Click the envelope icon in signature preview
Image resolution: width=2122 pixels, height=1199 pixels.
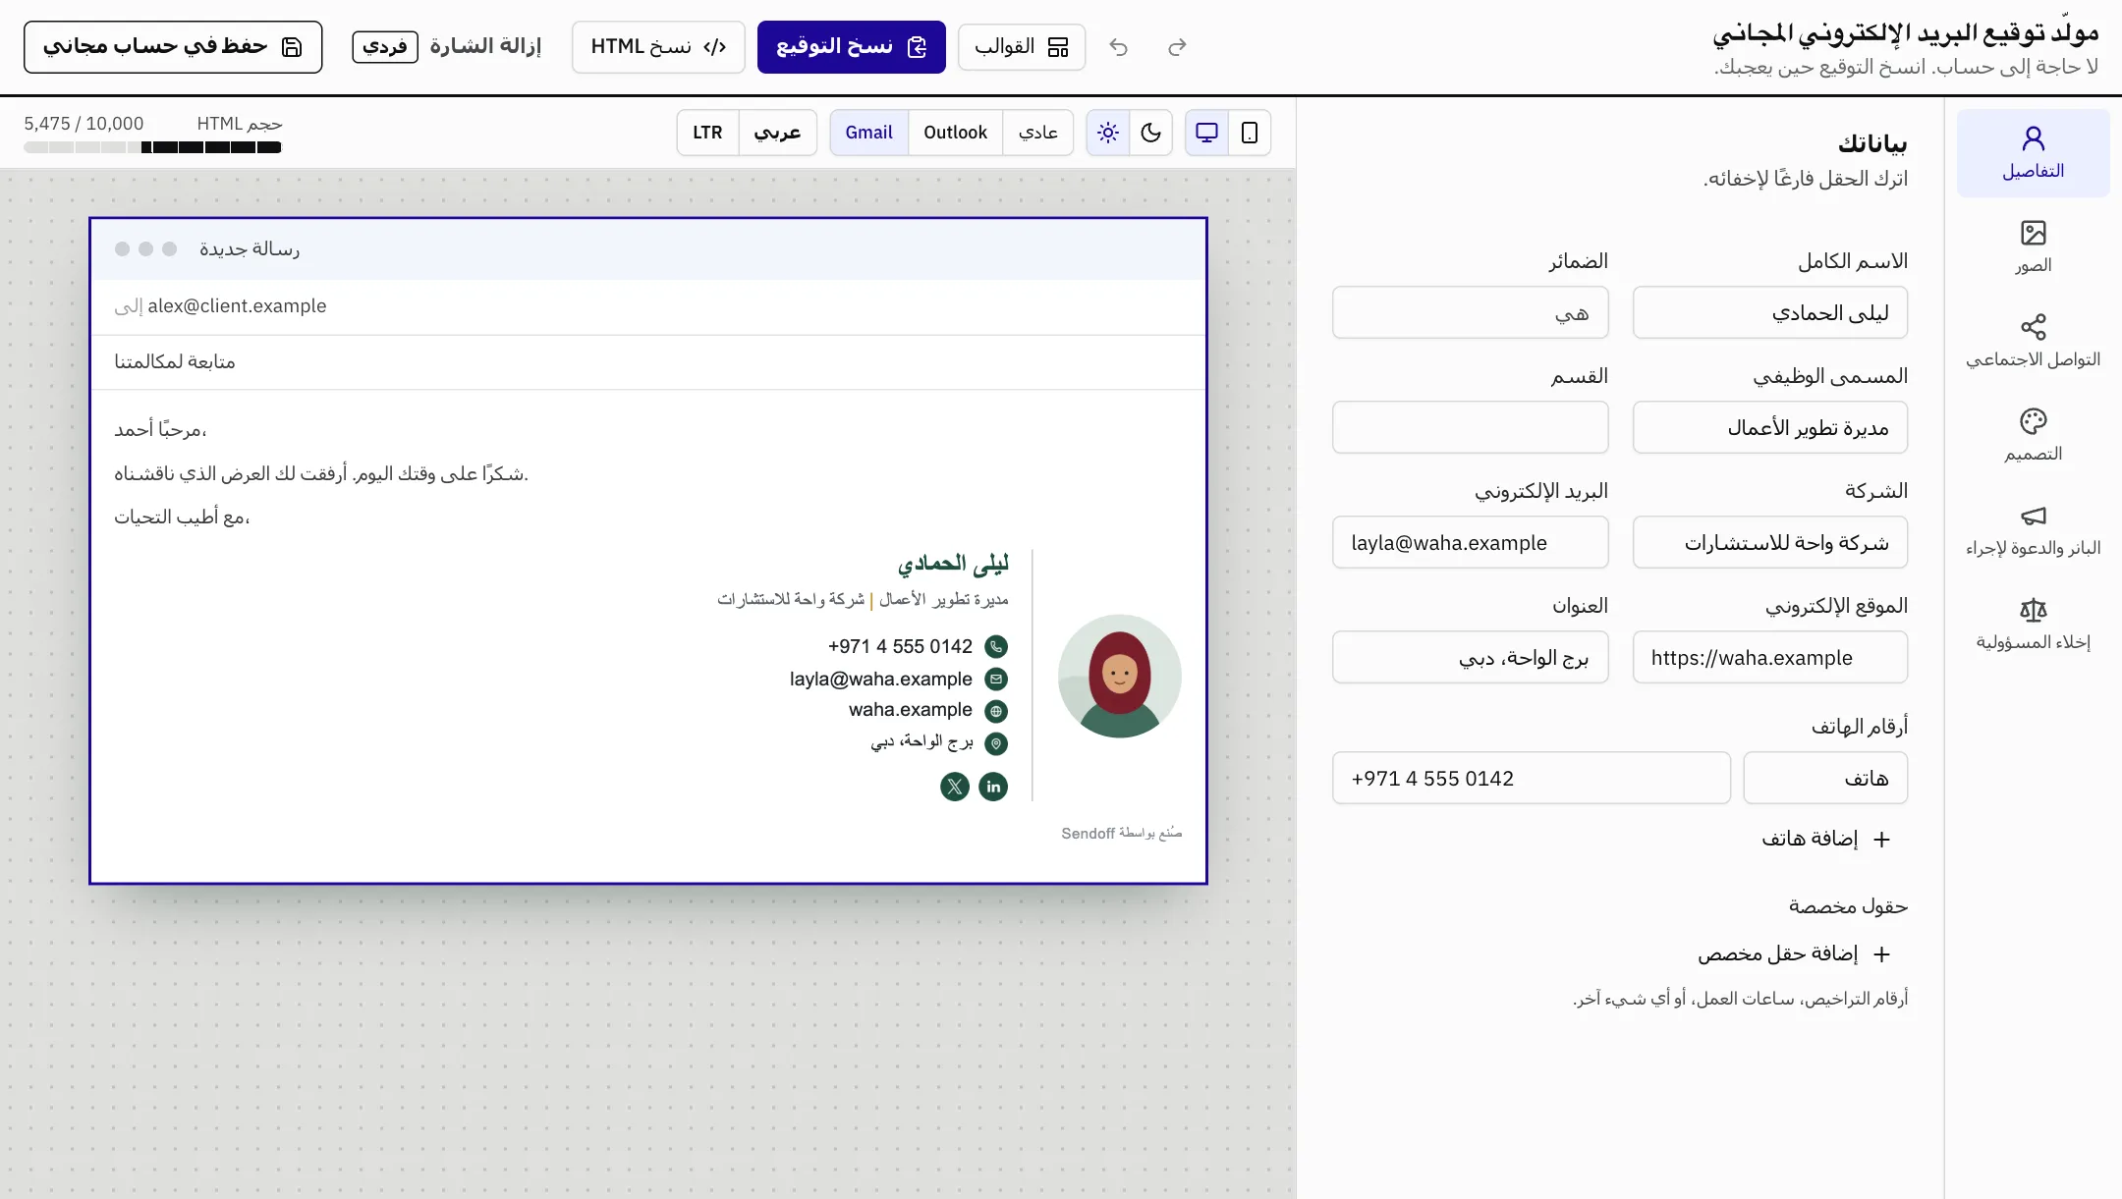996,679
